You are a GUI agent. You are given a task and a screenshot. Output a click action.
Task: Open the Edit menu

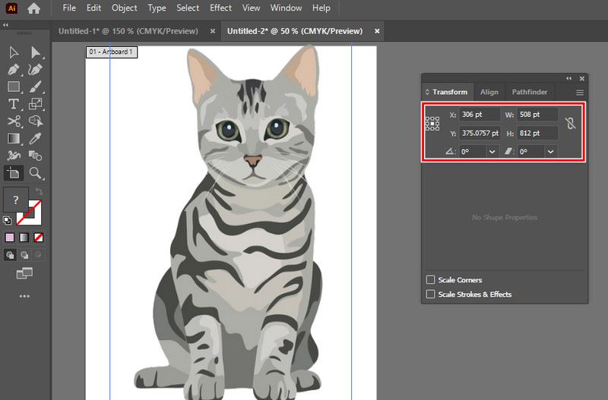coord(93,8)
